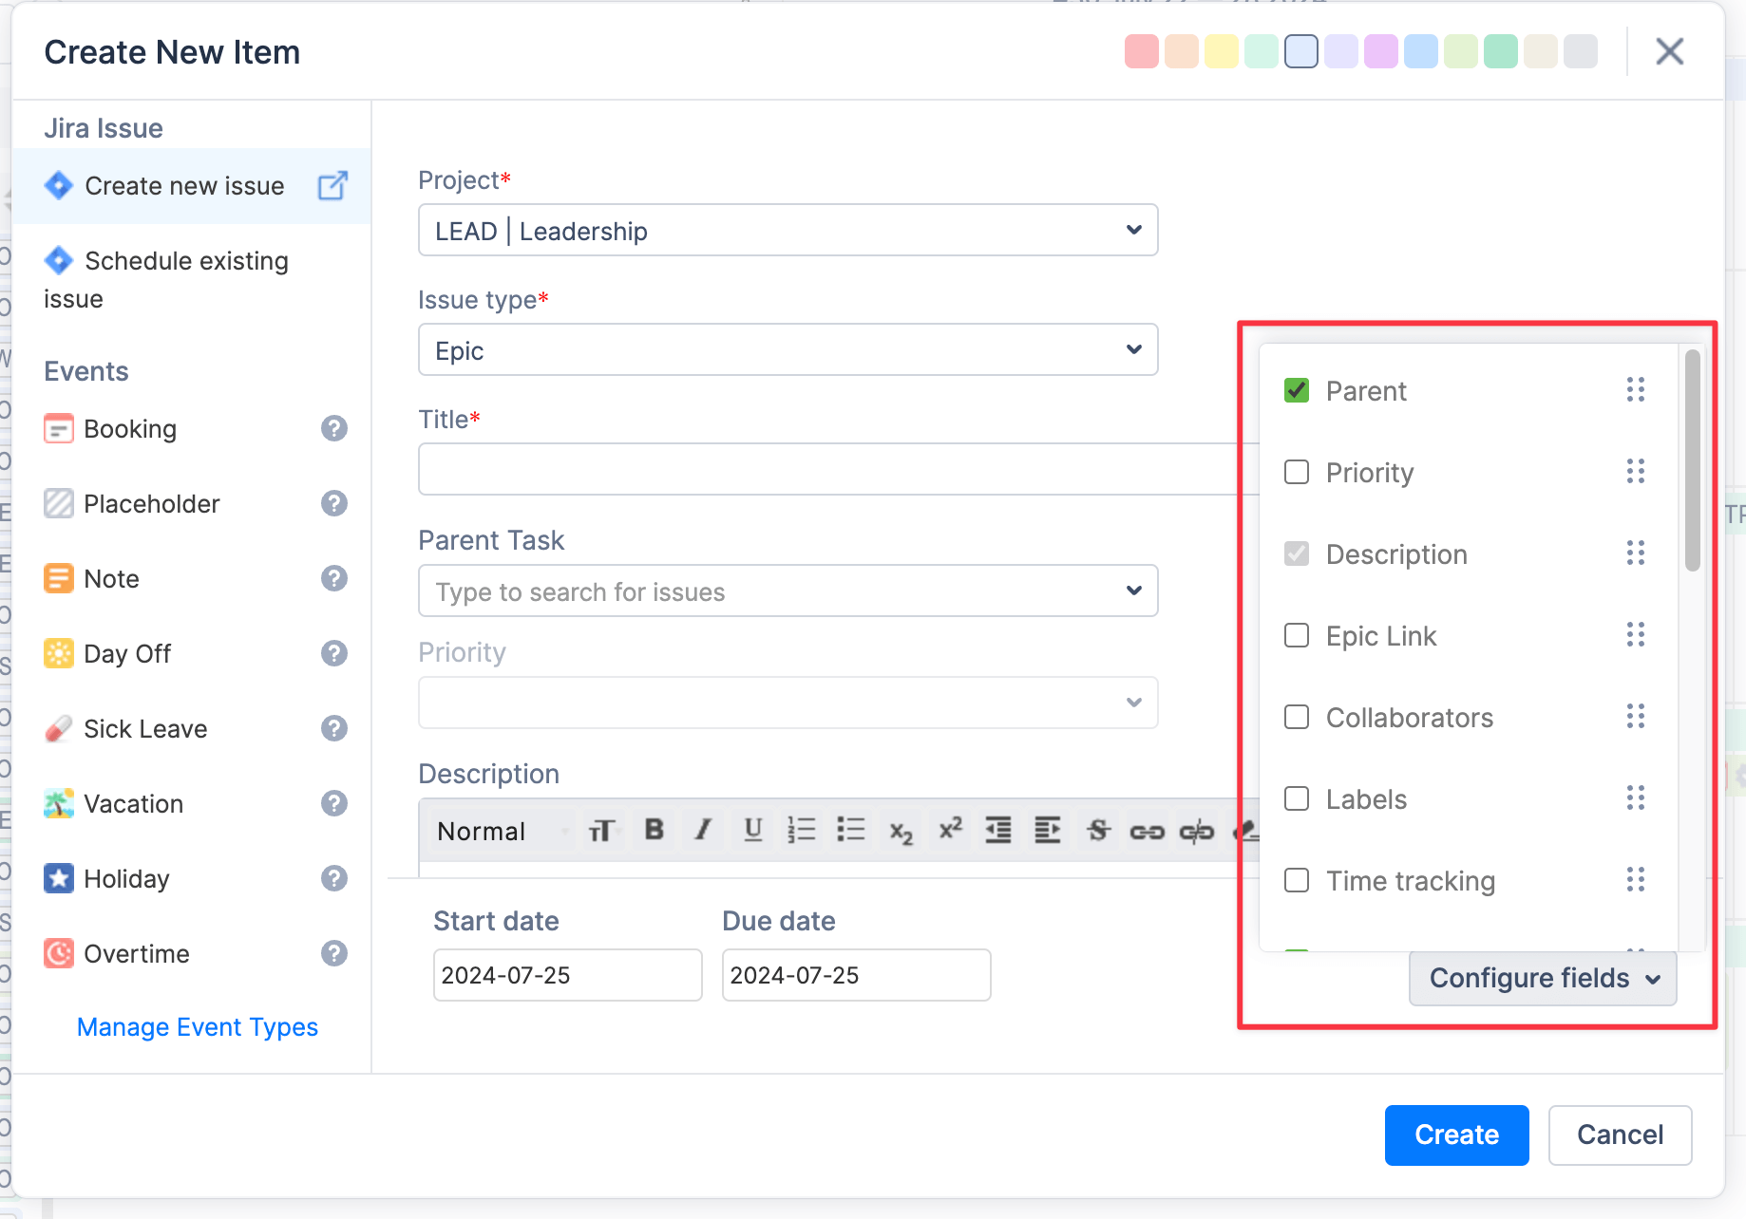Open the Project dropdown showing LEAD Leadership
1746x1219 pixels.
click(788, 231)
